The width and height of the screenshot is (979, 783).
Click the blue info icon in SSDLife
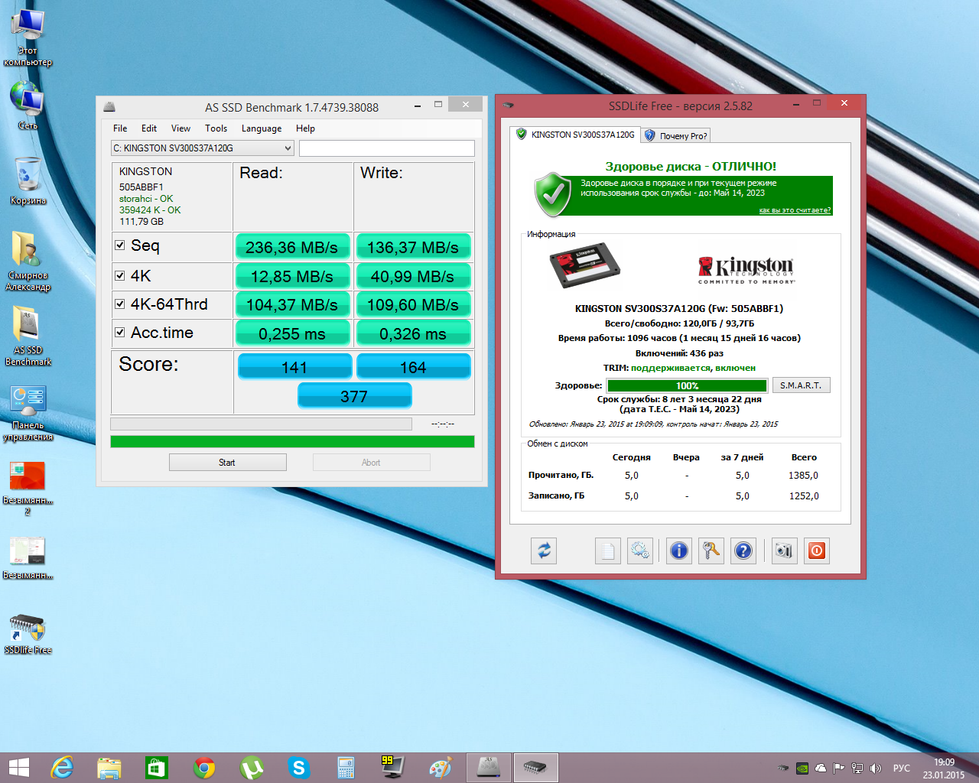pyautogui.click(x=679, y=551)
